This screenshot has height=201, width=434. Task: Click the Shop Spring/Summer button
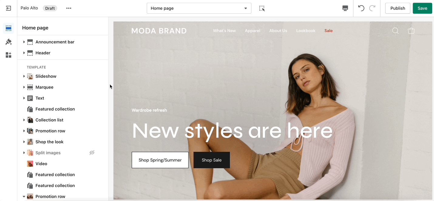(x=160, y=160)
